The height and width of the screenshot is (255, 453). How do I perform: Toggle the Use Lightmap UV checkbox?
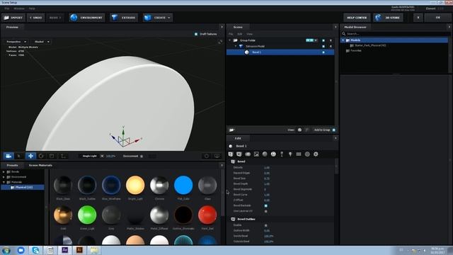coord(266,211)
